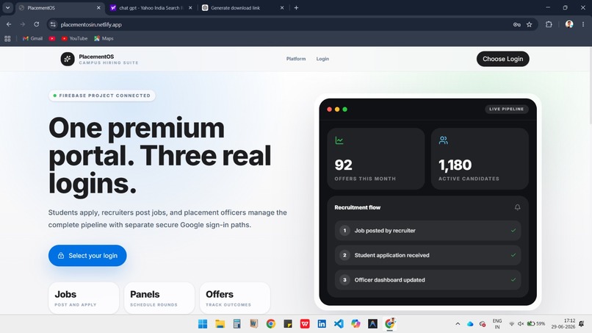
Task: Open the Chrome three-dot menu
Action: [583, 24]
